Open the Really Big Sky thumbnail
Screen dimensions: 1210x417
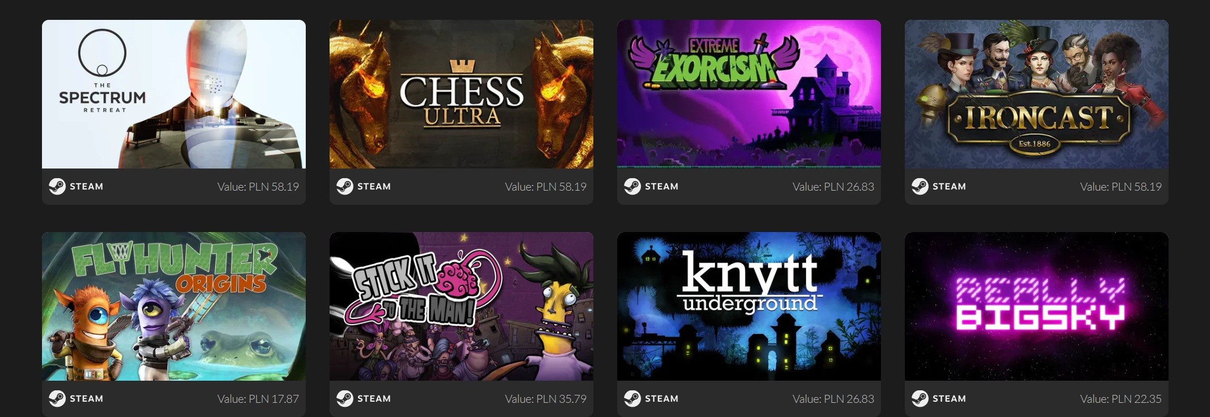click(x=1036, y=306)
